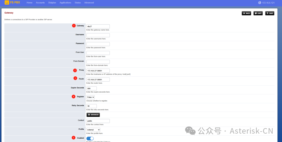This screenshot has width=282, height=142.
Task: Click the Gateway name input field
Action: point(98,26)
